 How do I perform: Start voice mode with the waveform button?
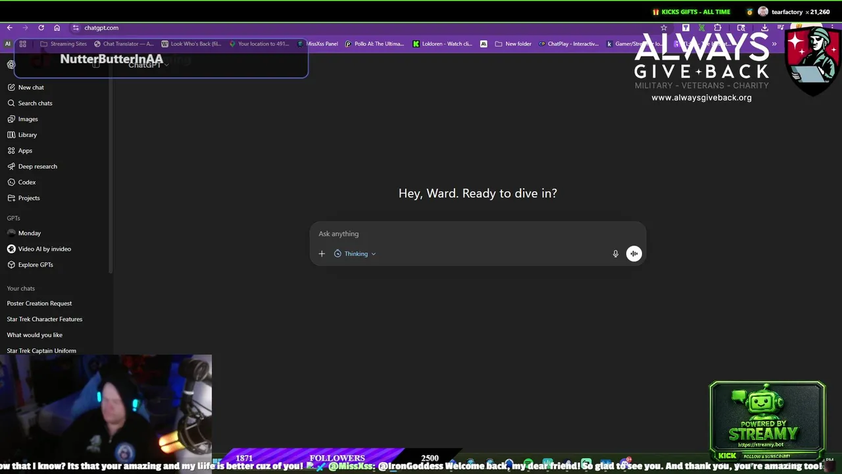634,253
